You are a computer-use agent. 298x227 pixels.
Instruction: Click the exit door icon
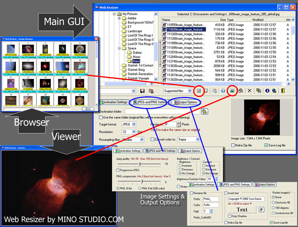coord(283,91)
